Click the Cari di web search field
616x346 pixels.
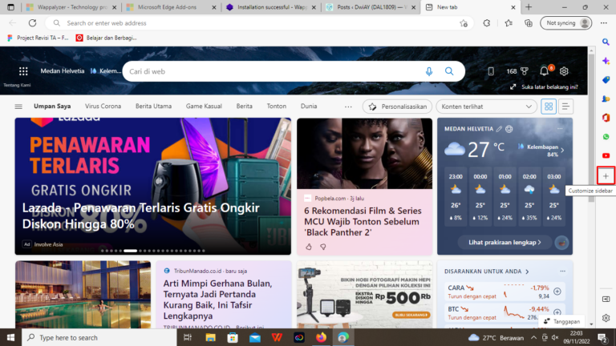click(275, 71)
